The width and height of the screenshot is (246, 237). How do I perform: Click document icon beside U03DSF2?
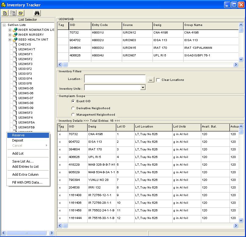pos(15,69)
